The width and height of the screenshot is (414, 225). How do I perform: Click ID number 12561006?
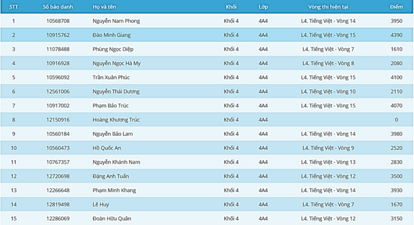(x=58, y=92)
